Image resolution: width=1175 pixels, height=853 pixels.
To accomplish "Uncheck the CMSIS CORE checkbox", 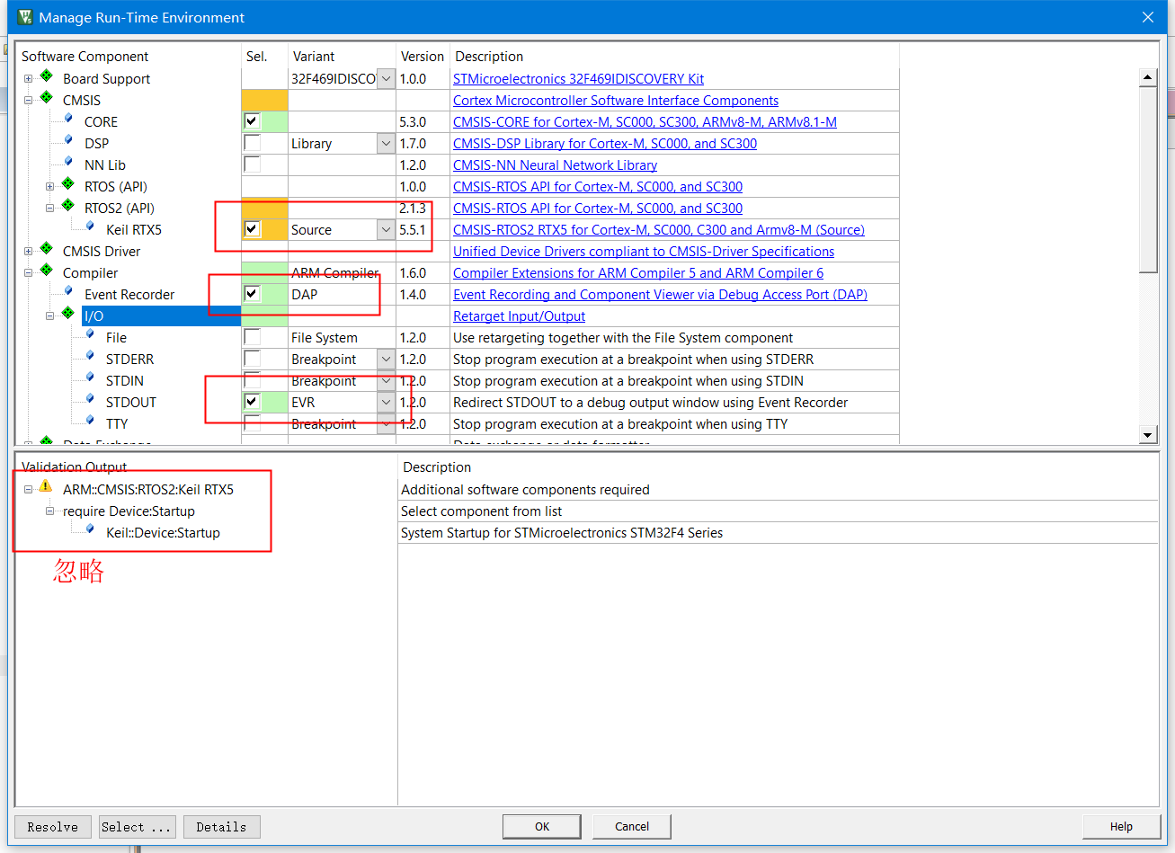I will (252, 121).
